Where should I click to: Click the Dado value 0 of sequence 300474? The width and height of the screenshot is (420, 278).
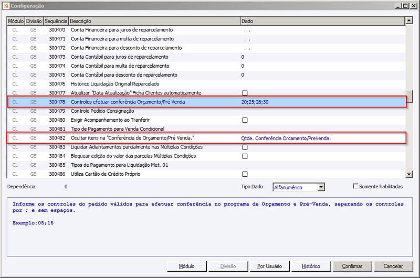coord(243,66)
